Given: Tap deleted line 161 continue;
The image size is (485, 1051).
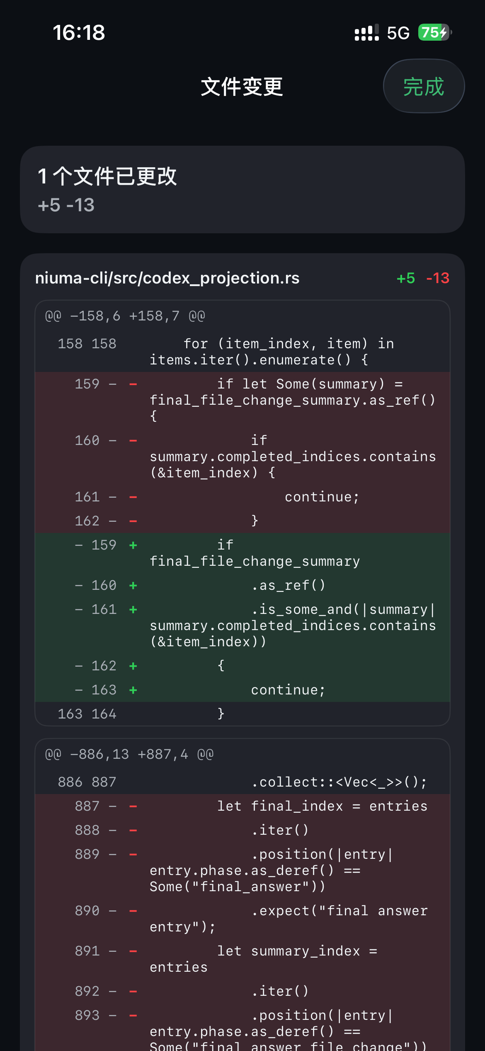Looking at the screenshot, I should [243, 496].
